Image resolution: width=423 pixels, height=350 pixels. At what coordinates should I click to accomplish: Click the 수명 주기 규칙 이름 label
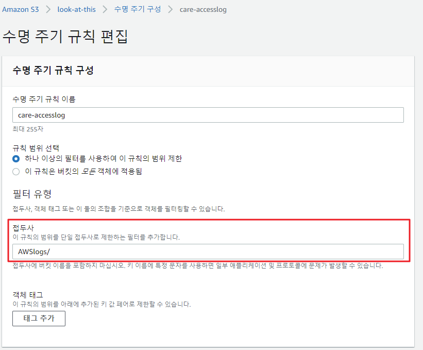point(44,99)
